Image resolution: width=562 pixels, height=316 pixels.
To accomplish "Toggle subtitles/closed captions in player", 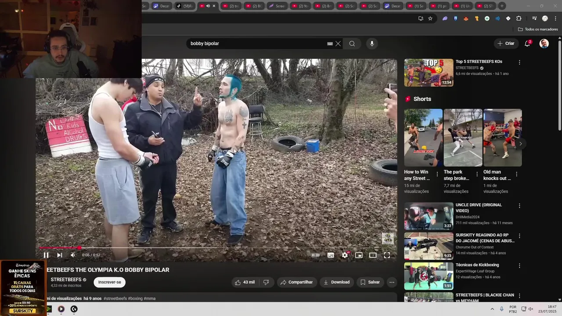I will tap(331, 255).
